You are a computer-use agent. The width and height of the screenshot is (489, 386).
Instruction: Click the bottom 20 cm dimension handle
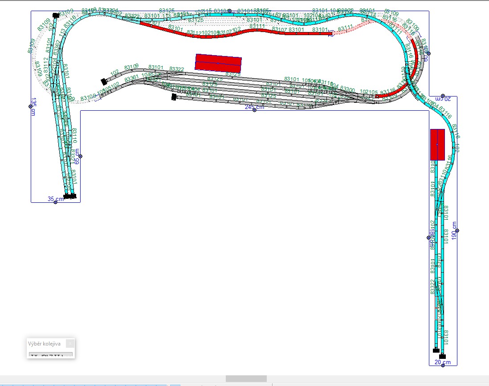443,366
